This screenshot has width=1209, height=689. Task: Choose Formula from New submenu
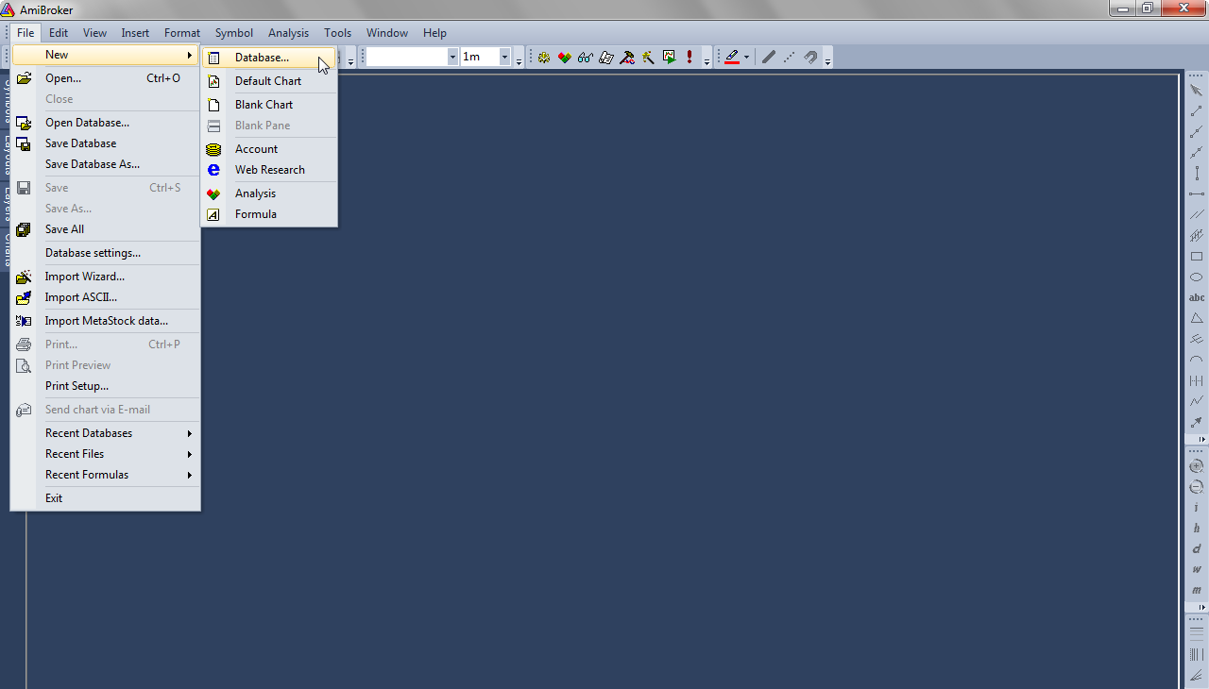(269, 214)
